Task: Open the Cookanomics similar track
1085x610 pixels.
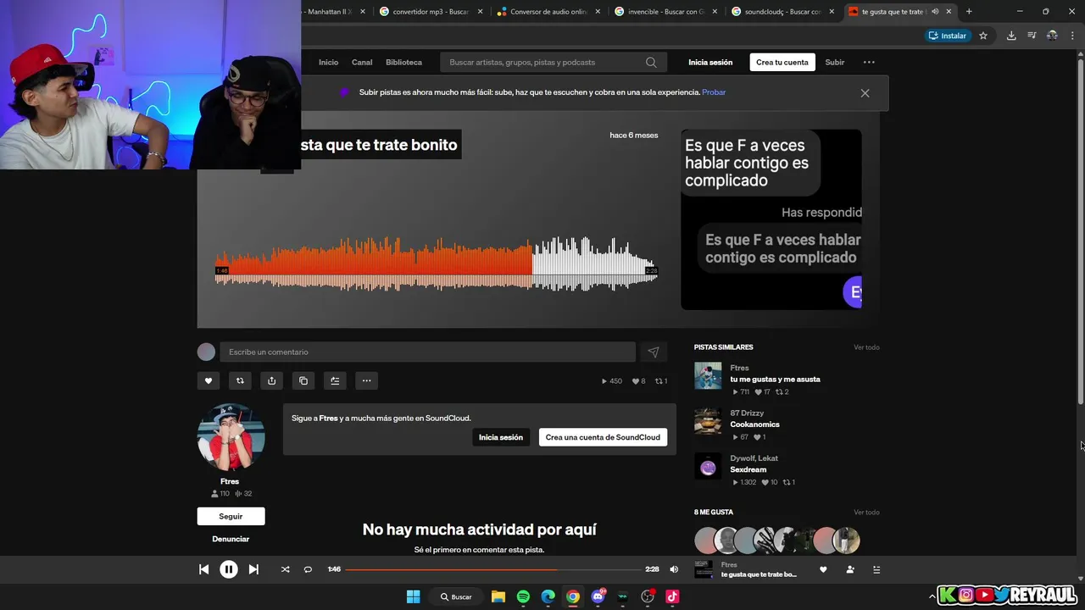Action: tap(754, 424)
